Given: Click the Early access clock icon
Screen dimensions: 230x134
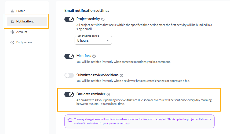Looking at the screenshot, I should 12,43.
